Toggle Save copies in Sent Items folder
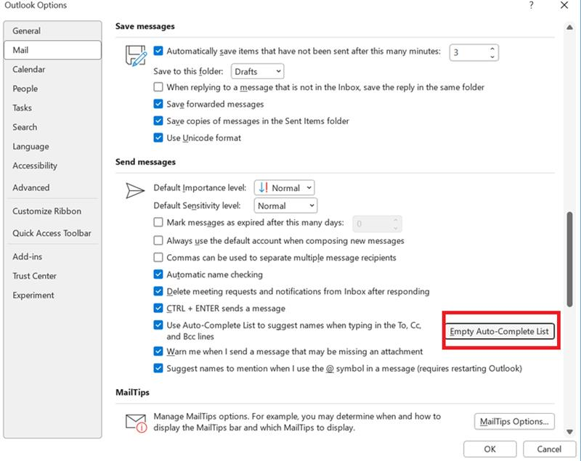Screen dimensions: 581x461 [158, 121]
